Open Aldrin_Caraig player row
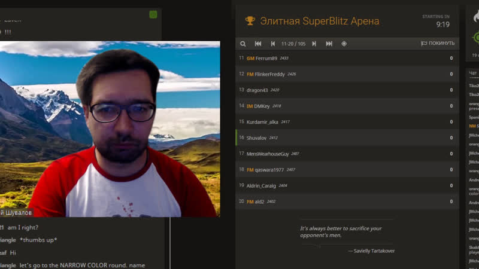Screen dimensions: 479x269 (347, 185)
